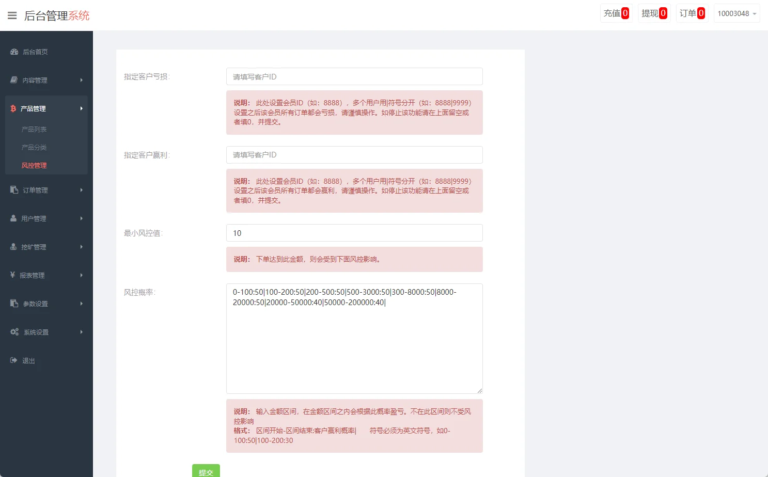768x477 pixels.
Task: Click the green 提交 button
Action: 206,471
